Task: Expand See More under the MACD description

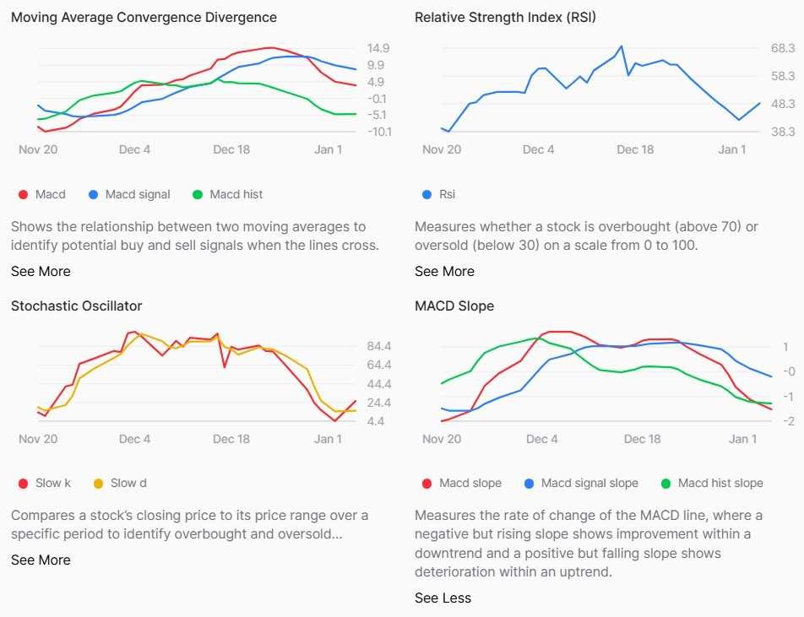Action: (x=41, y=271)
